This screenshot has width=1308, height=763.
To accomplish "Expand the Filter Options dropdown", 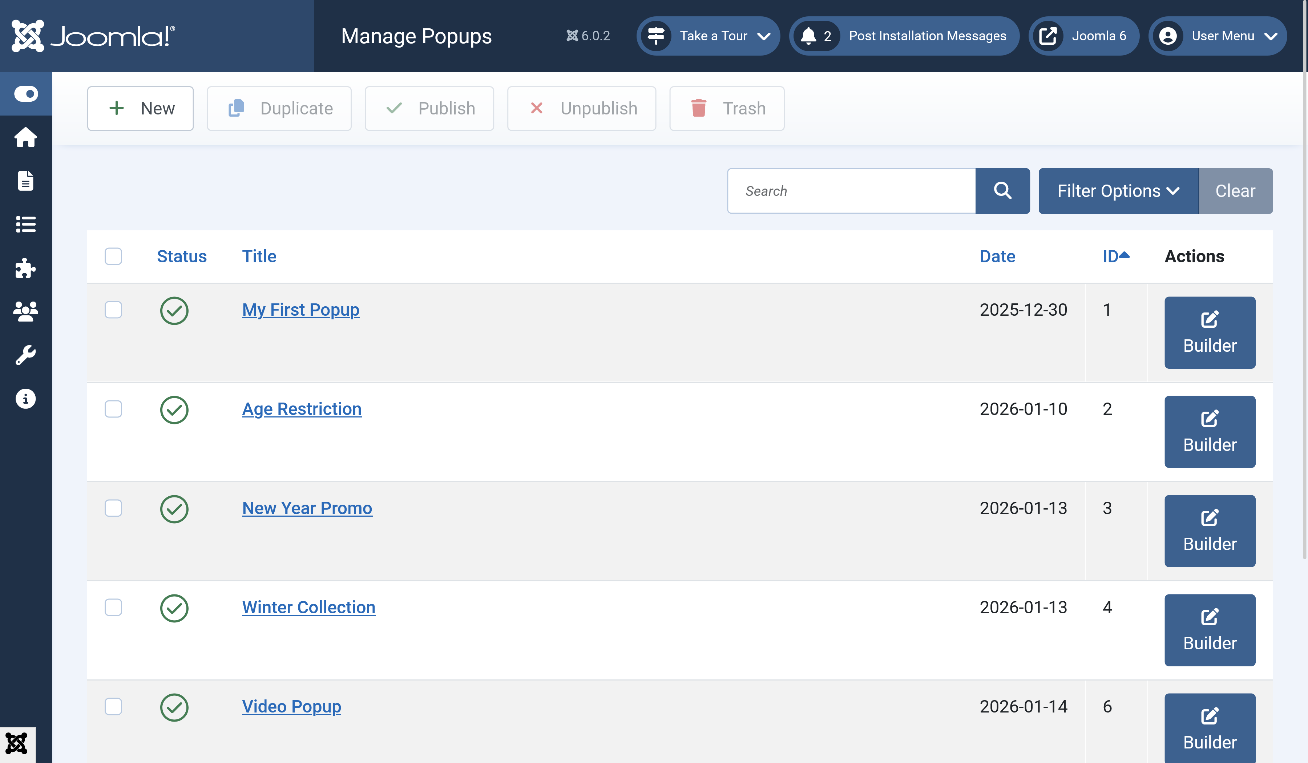I will [1118, 191].
